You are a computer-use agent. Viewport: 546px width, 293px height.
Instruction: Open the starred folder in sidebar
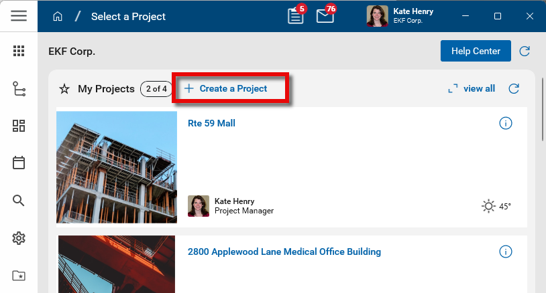coord(19,275)
